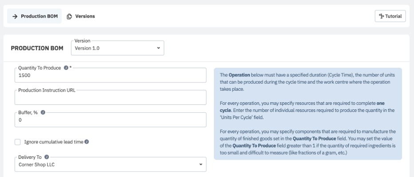Enable the Ignore cumulative lead time checkbox

pyautogui.click(x=18, y=142)
